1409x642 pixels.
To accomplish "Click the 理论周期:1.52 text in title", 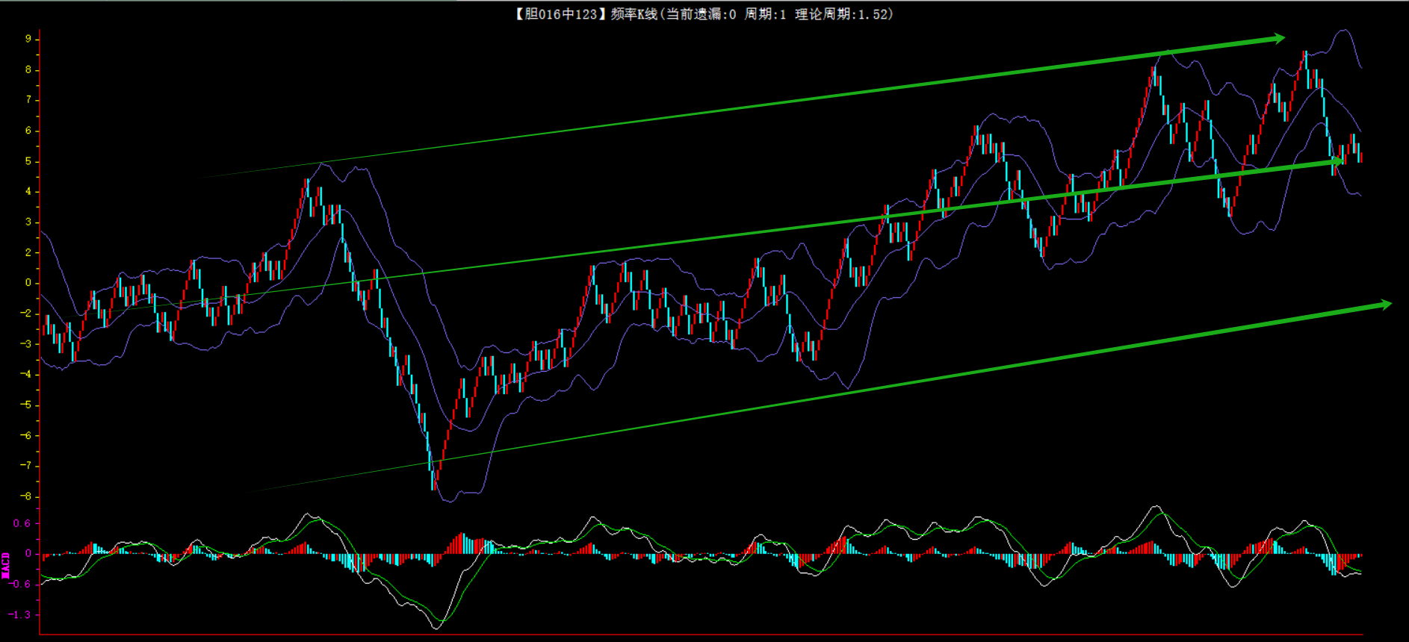I will pos(843,14).
